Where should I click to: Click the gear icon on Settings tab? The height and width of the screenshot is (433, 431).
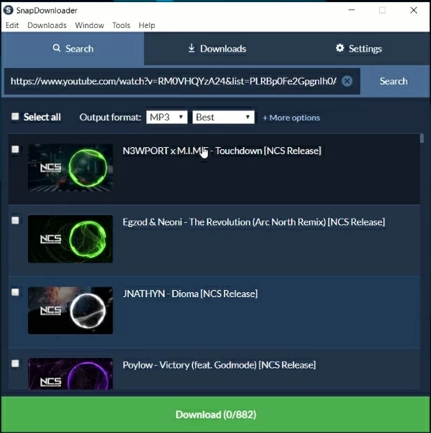tap(340, 48)
